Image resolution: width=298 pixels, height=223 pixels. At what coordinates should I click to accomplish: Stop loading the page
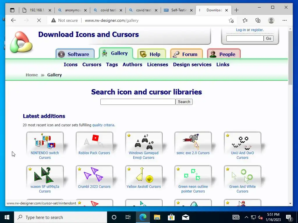click(x=39, y=20)
